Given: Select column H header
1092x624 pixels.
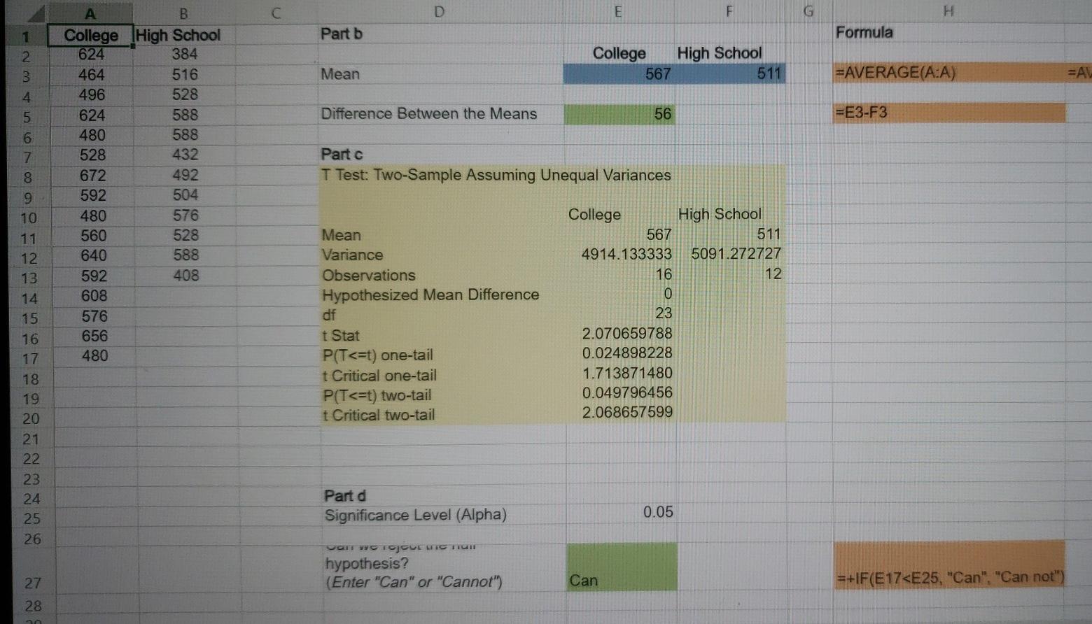Looking at the screenshot, I should click(948, 11).
